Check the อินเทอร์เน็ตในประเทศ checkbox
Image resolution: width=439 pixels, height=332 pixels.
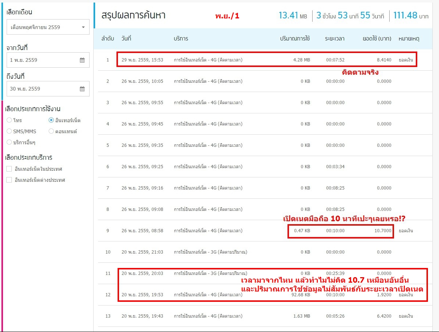coord(9,169)
